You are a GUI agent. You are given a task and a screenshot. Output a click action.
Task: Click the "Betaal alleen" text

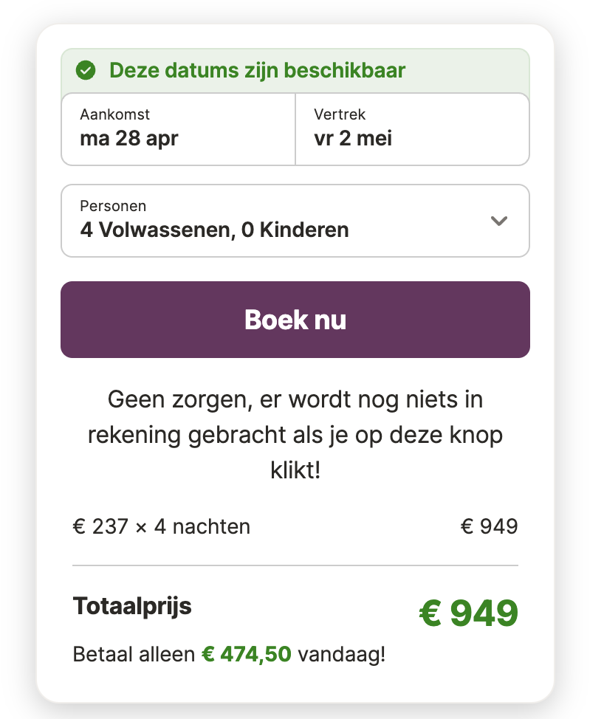click(x=134, y=654)
